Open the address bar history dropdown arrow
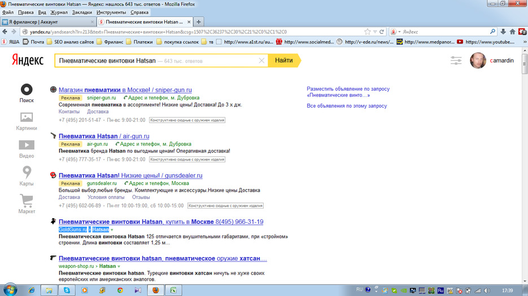 [375, 32]
